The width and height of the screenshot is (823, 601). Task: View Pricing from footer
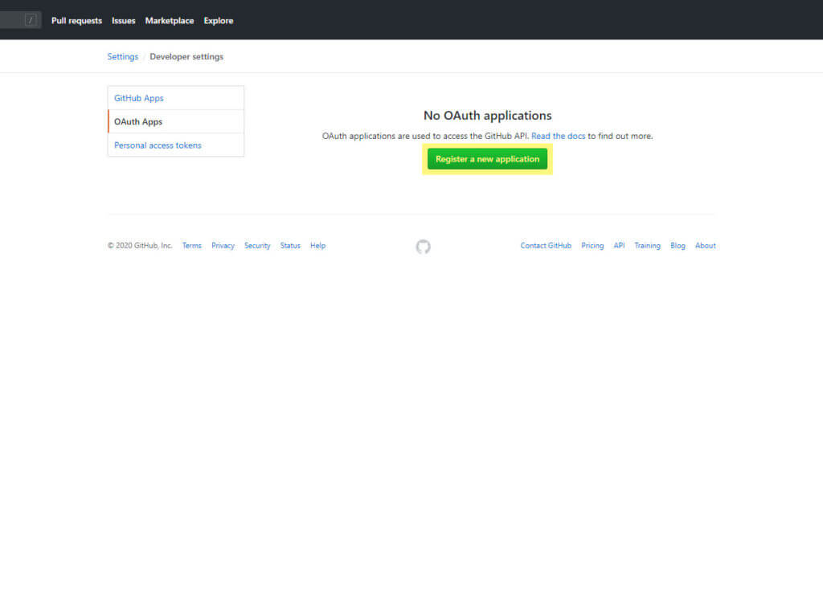coord(592,246)
